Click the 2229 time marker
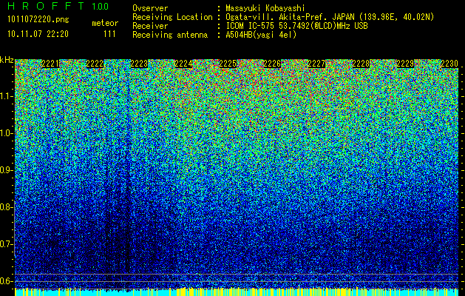Screen dimensions: 465x296 405,64
